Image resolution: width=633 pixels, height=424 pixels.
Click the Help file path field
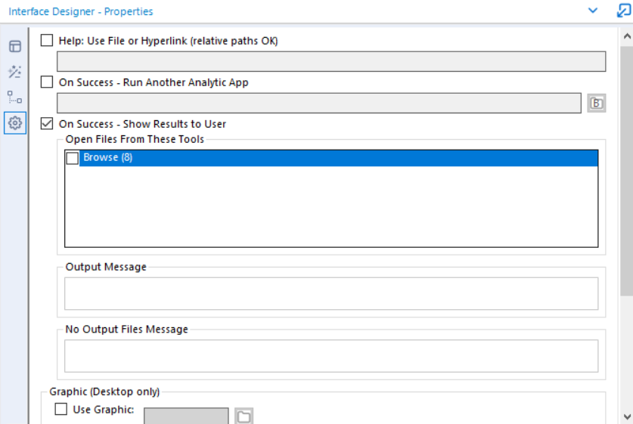coord(331,61)
